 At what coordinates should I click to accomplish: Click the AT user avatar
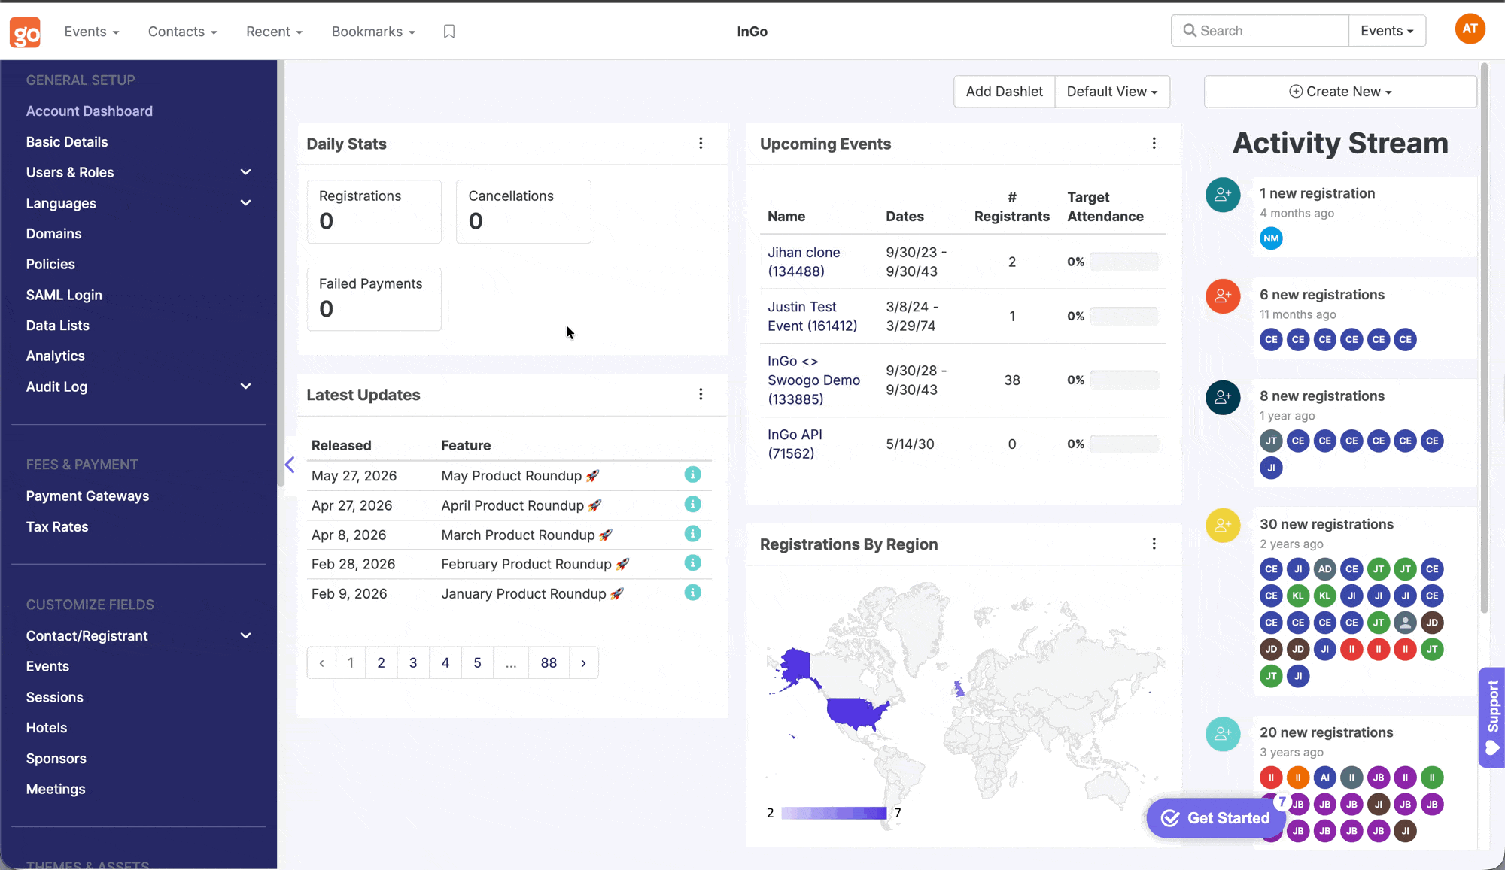(1470, 30)
